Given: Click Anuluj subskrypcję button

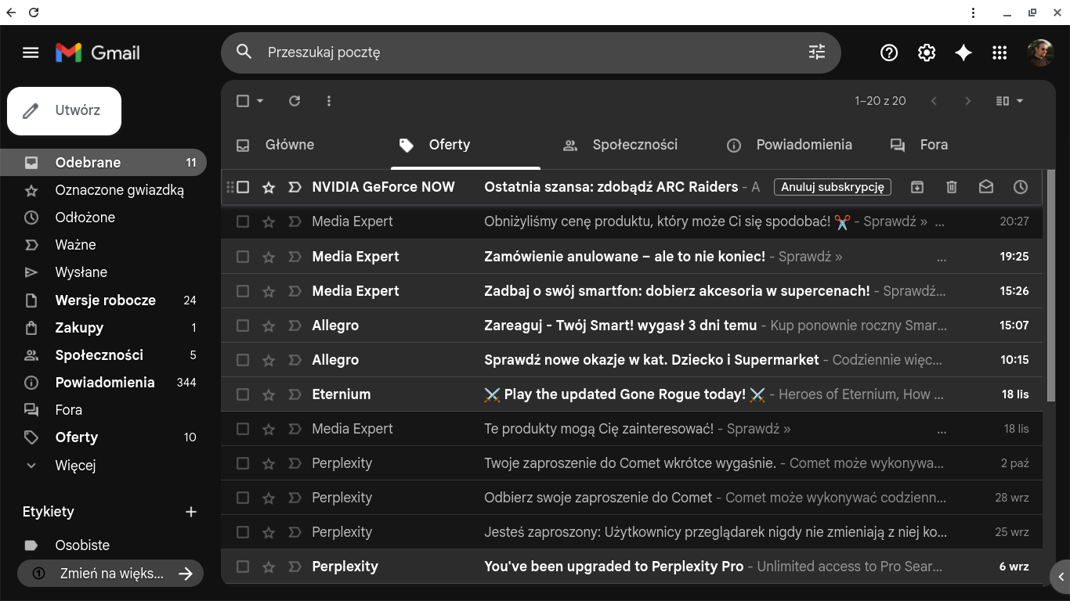Looking at the screenshot, I should coord(832,187).
